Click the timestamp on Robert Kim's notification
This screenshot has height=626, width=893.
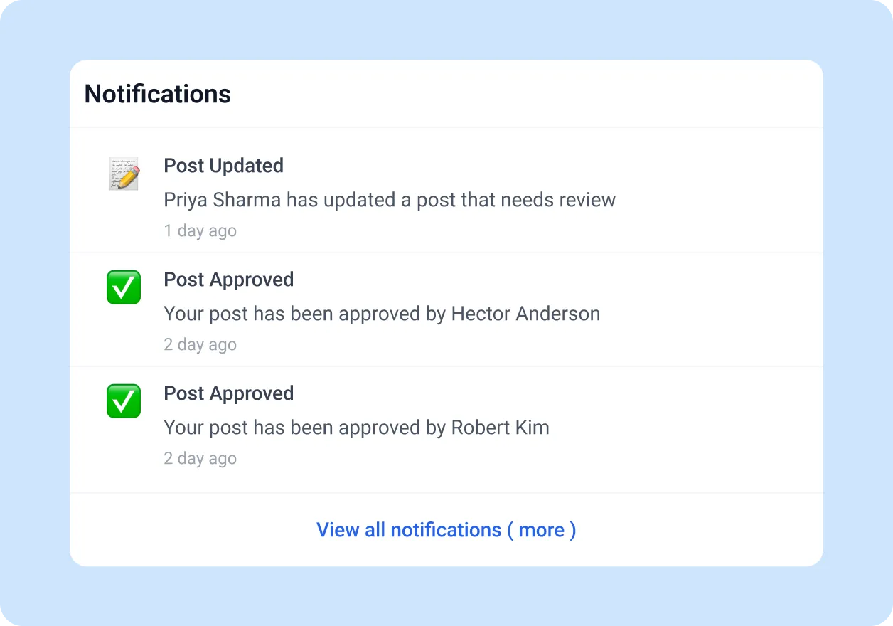tap(200, 458)
